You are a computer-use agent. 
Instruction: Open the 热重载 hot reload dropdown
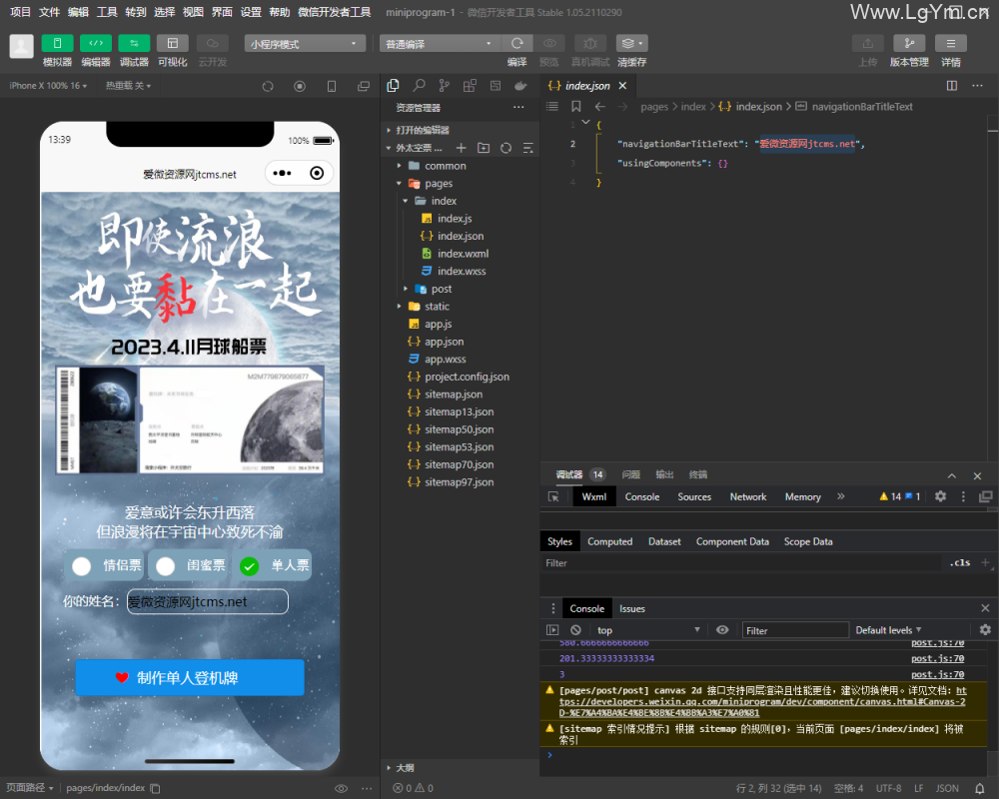128,85
